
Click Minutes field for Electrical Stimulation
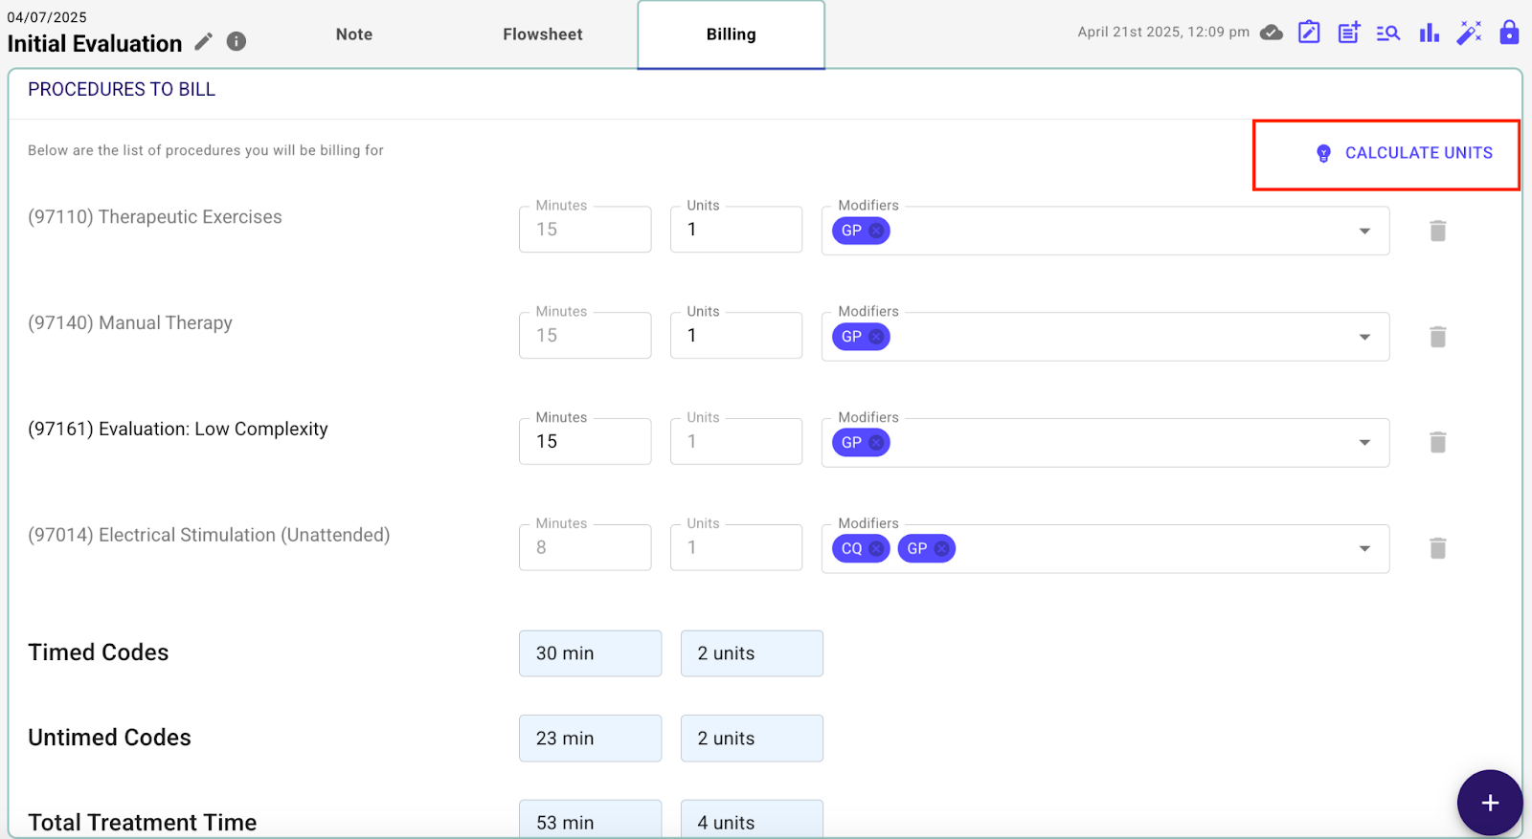[585, 547]
